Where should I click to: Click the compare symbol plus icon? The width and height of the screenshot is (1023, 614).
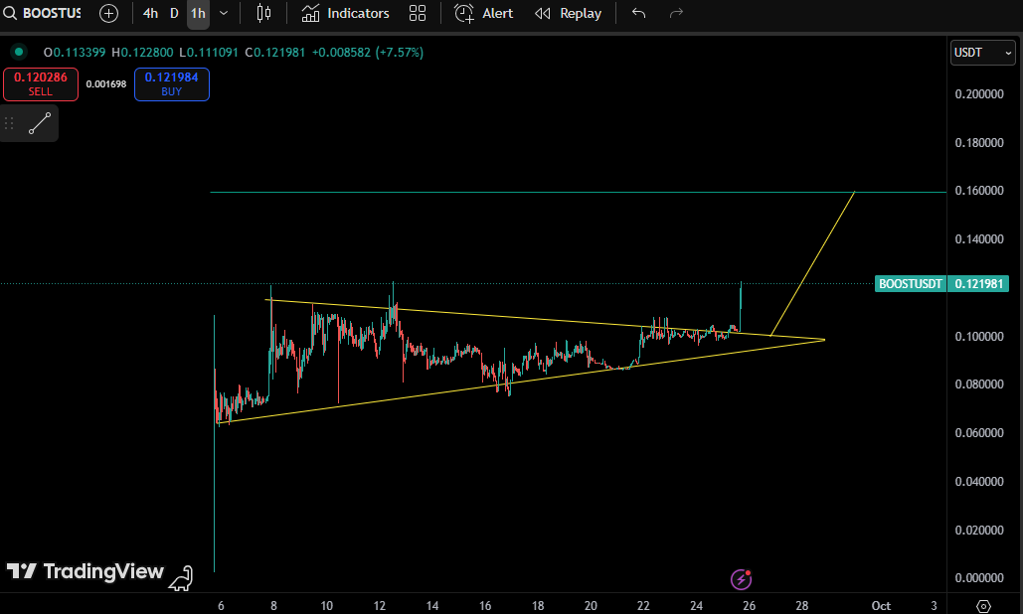point(108,13)
